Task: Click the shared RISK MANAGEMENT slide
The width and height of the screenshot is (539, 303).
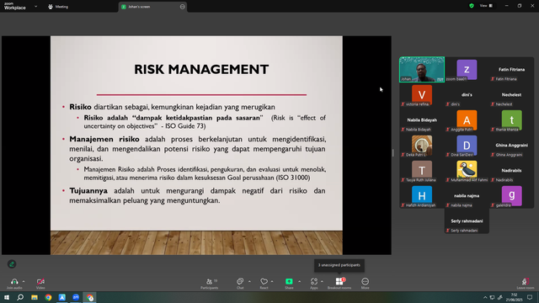Action: [196, 145]
